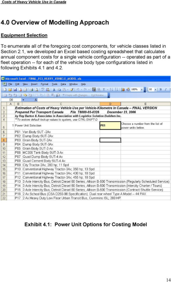
Task: Select row 8 header
Action: point(4,140)
